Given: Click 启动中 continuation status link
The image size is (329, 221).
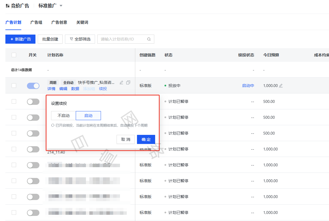Looking at the screenshot, I should pos(248,85).
